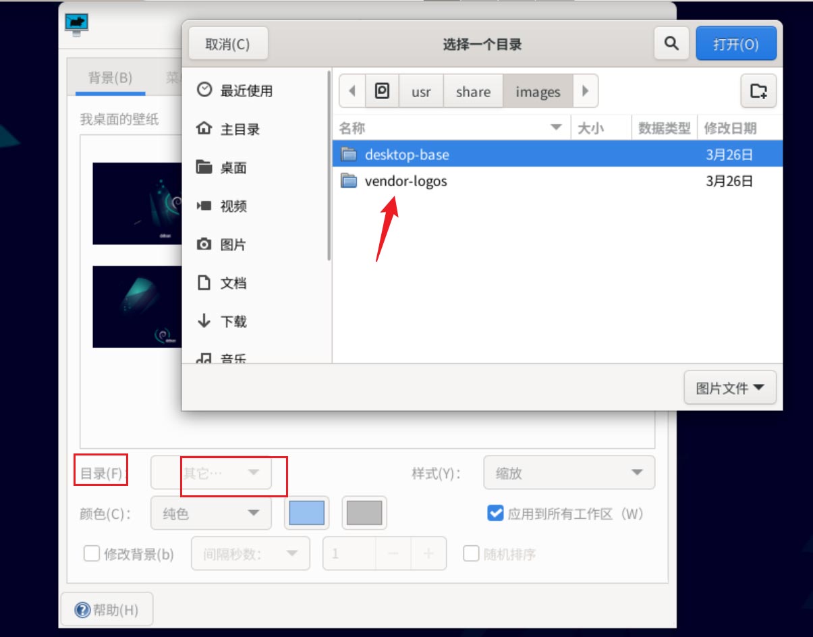Select the usr path segment

(x=421, y=91)
